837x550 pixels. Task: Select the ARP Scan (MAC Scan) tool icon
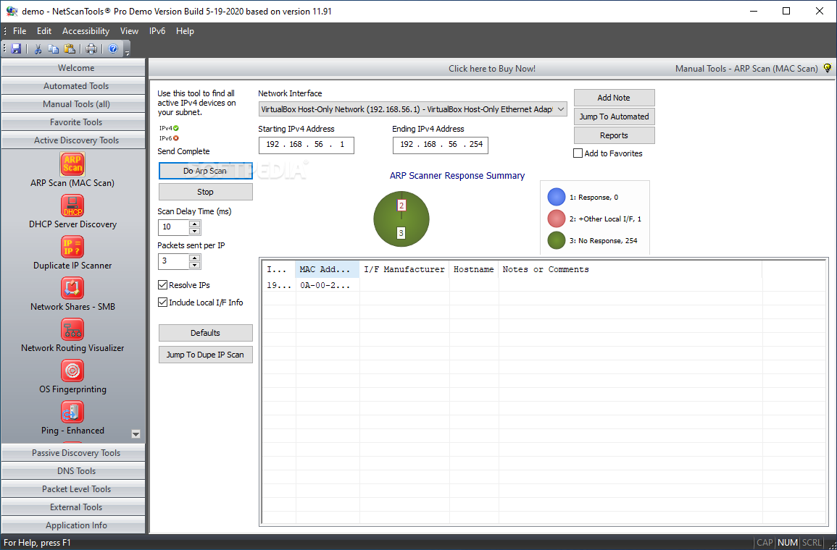(72, 164)
